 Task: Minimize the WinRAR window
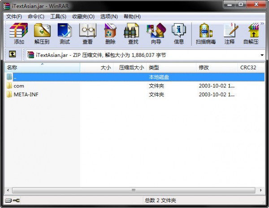click(x=230, y=4)
